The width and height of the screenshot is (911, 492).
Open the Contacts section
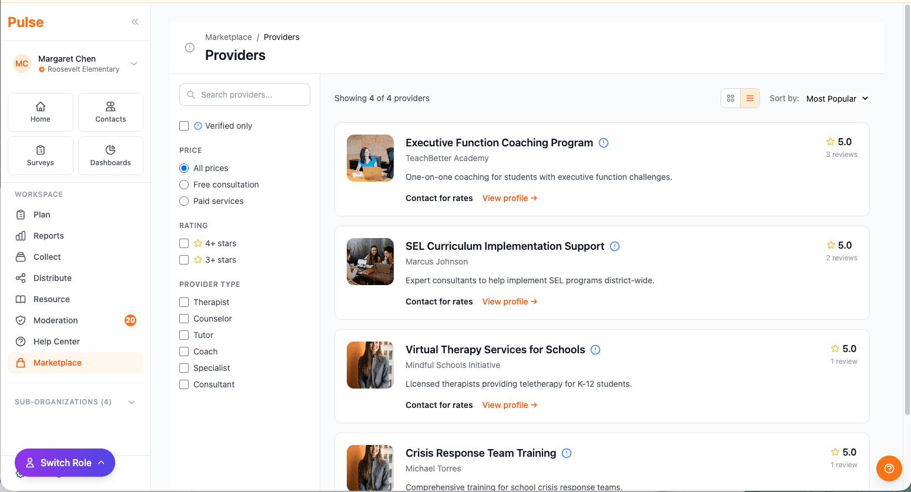click(110, 112)
